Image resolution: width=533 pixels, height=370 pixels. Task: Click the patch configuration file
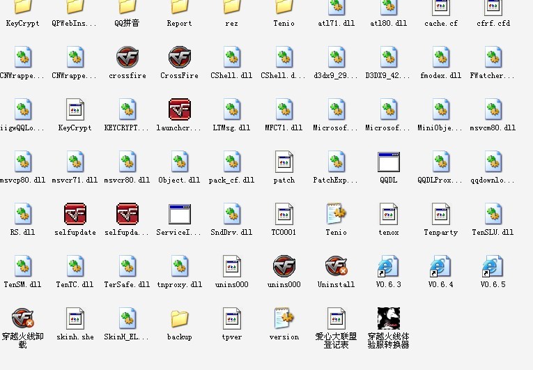pyautogui.click(x=284, y=162)
